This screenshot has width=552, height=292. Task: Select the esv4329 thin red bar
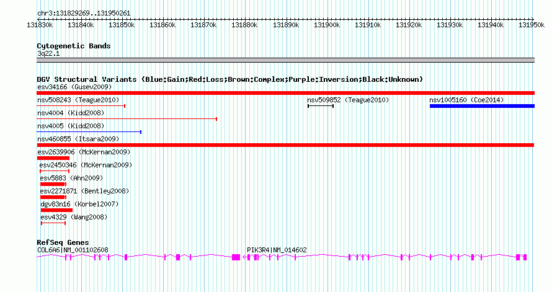(x=53, y=223)
